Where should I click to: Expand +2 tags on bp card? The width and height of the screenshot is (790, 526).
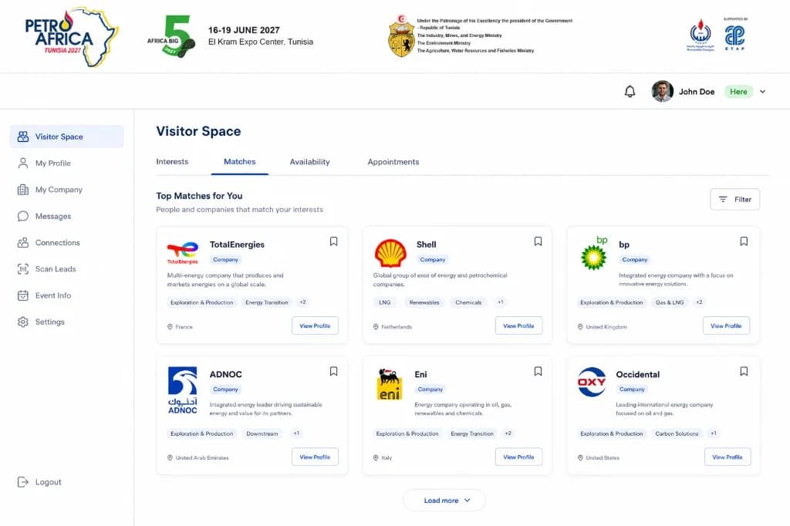(x=699, y=302)
